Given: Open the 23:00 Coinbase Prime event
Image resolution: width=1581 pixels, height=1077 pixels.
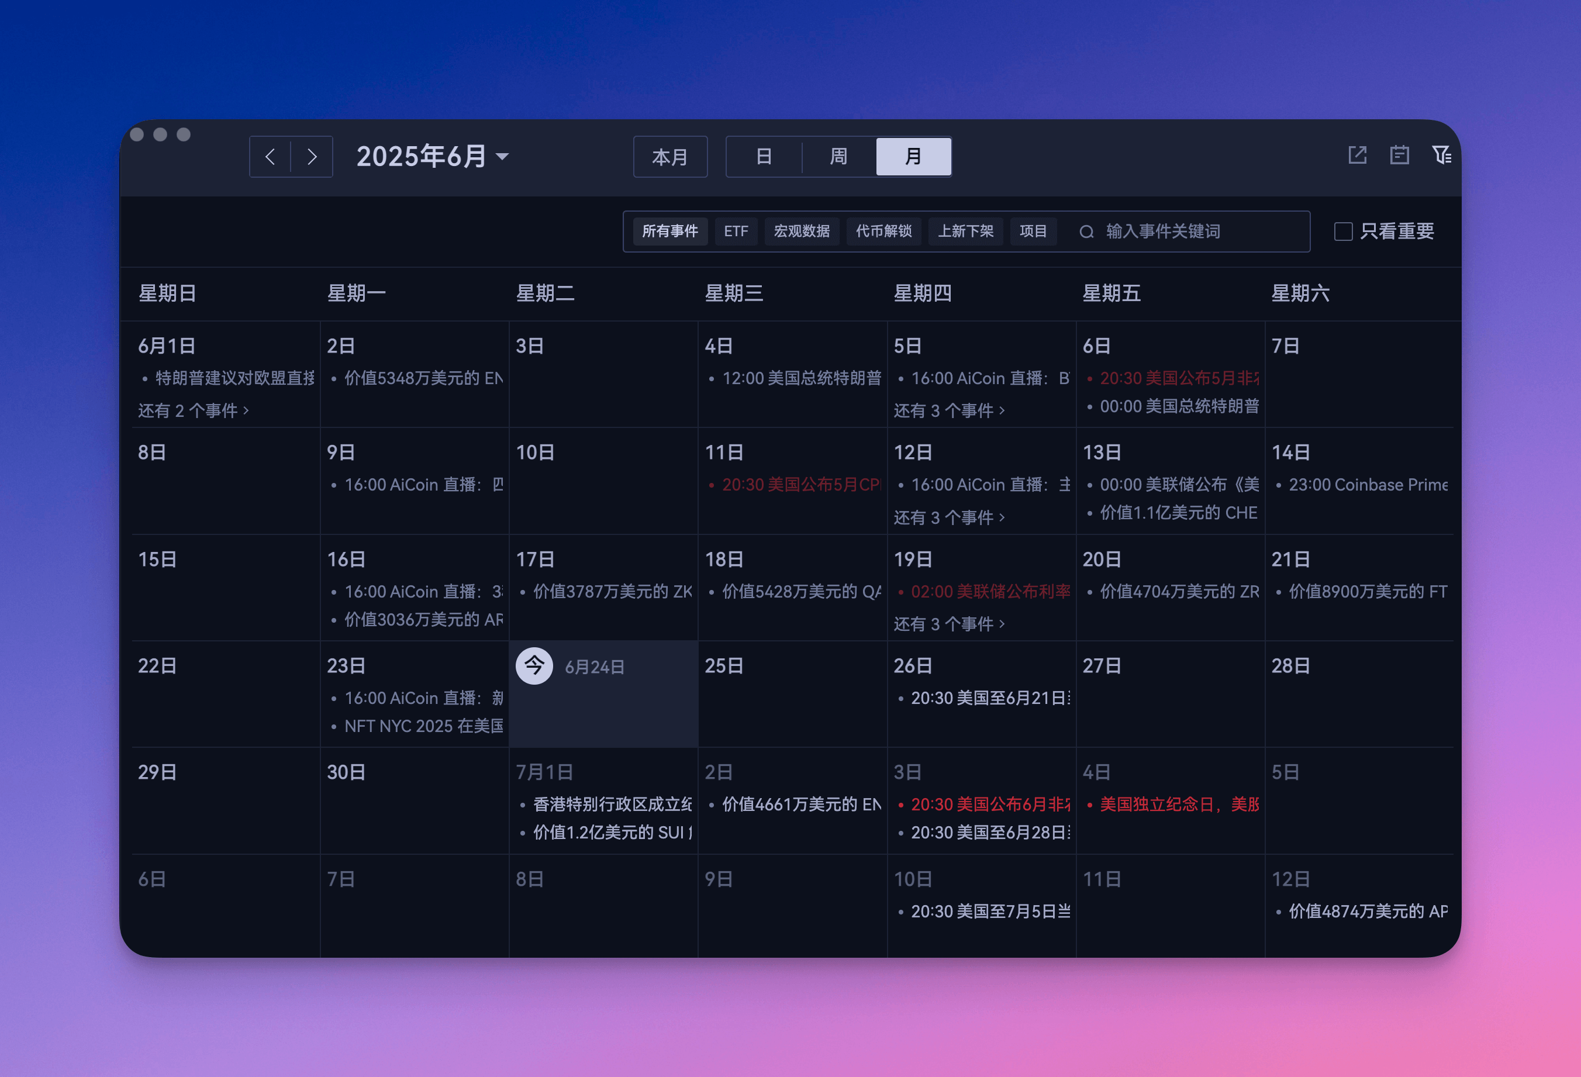Looking at the screenshot, I should [x=1361, y=484].
